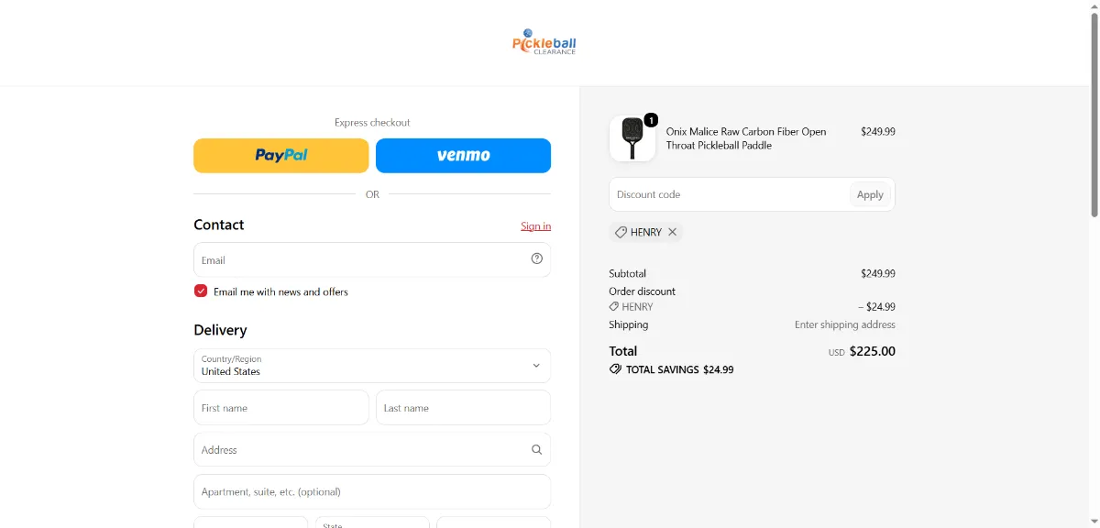Click the address search magnifier icon
Viewport: 1100px width, 528px height.
tap(537, 450)
